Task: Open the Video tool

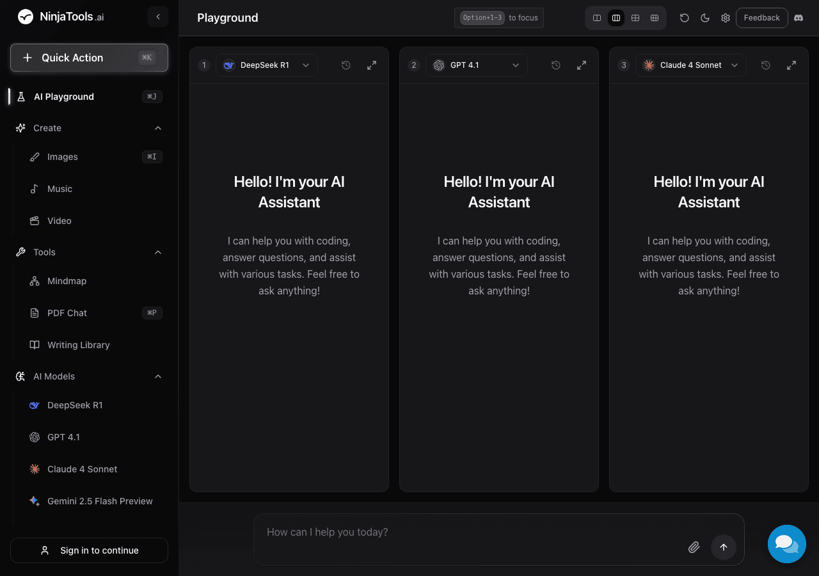Action: coord(96,221)
